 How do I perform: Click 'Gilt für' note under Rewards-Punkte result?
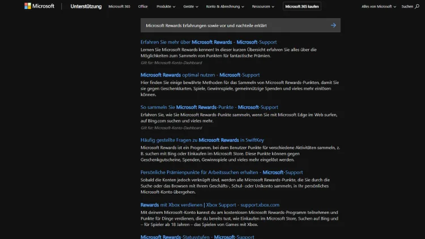click(x=171, y=127)
